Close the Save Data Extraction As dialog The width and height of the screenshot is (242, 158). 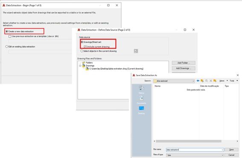238,75
